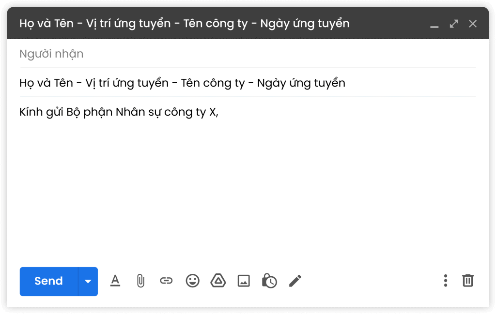
Task: Click the subject line field
Action: coord(248,83)
